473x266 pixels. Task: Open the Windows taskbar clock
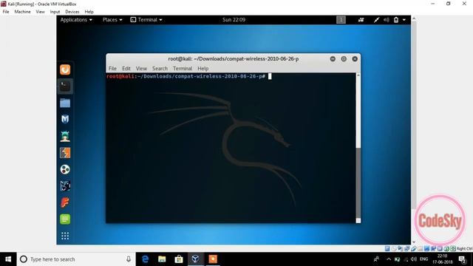point(442,259)
